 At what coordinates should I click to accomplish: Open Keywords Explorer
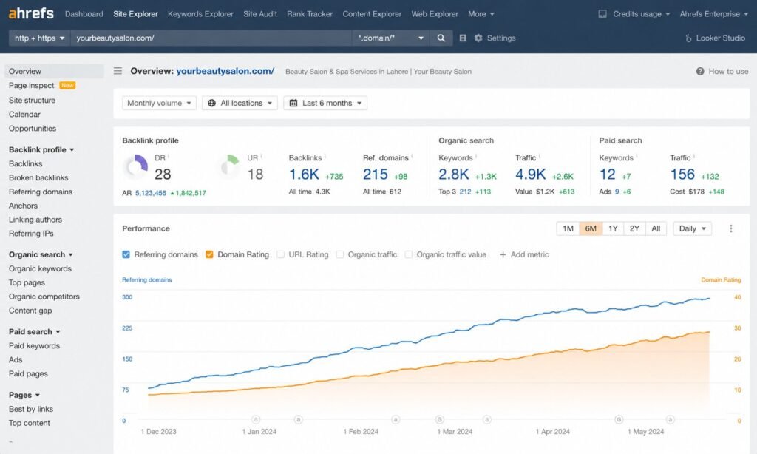pyautogui.click(x=201, y=14)
